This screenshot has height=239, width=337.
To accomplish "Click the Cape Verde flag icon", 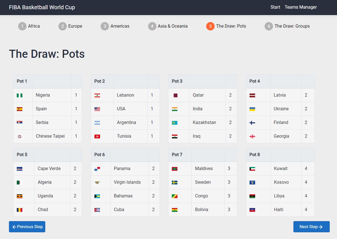I will [x=20, y=169].
